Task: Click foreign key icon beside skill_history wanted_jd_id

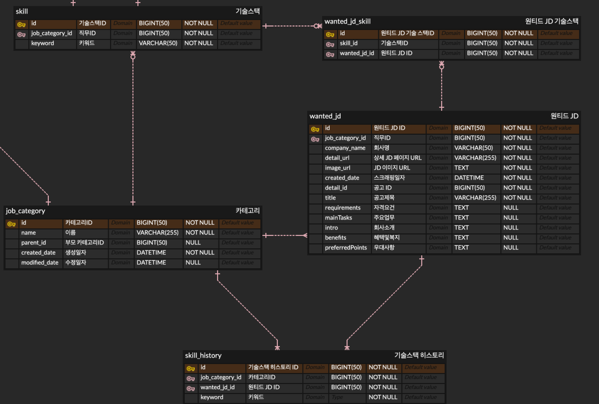Action: point(191,388)
